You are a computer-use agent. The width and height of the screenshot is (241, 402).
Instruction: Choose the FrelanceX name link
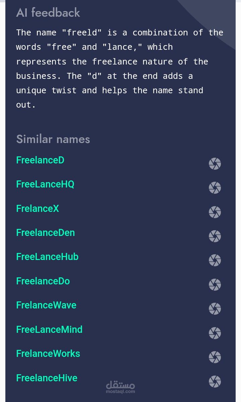click(x=37, y=209)
